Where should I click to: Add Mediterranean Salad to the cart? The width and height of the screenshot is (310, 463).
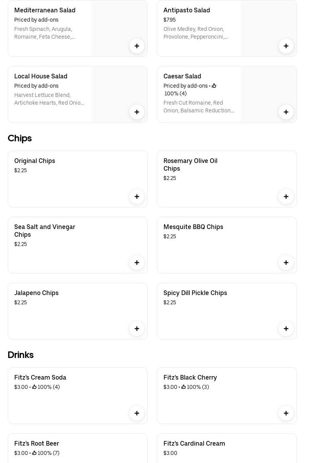[137, 46]
